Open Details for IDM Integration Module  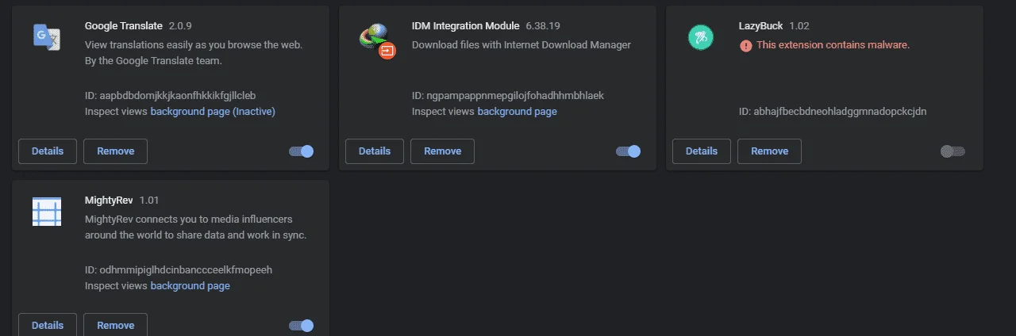click(375, 151)
